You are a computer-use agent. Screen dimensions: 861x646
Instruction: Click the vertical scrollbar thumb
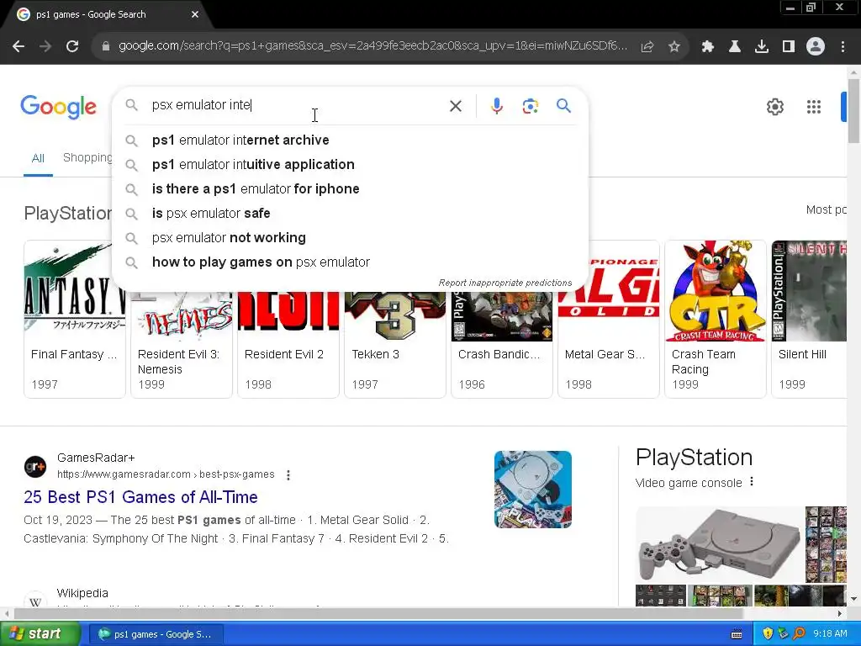pos(853,111)
